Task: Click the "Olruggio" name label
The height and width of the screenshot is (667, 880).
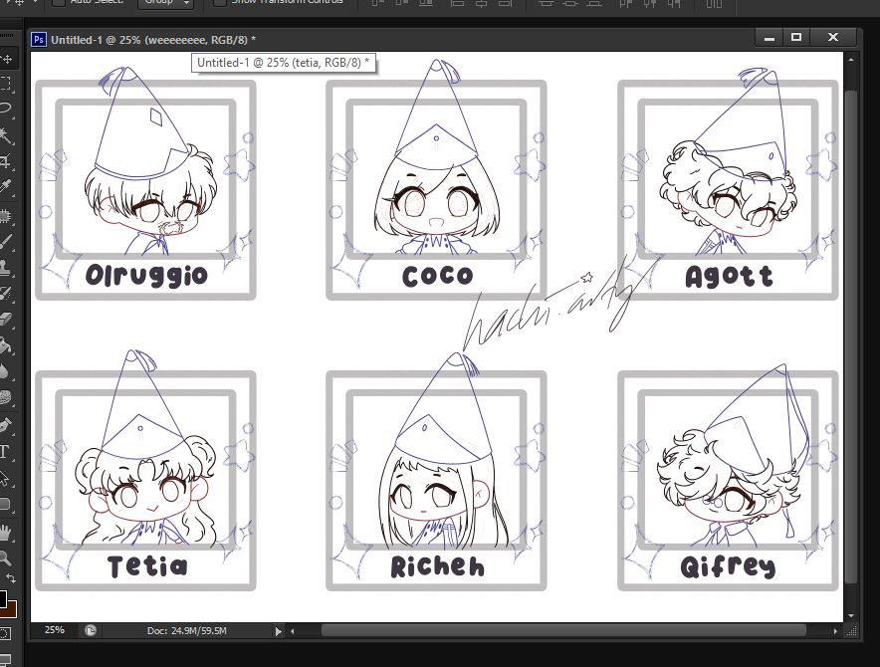Action: [146, 275]
